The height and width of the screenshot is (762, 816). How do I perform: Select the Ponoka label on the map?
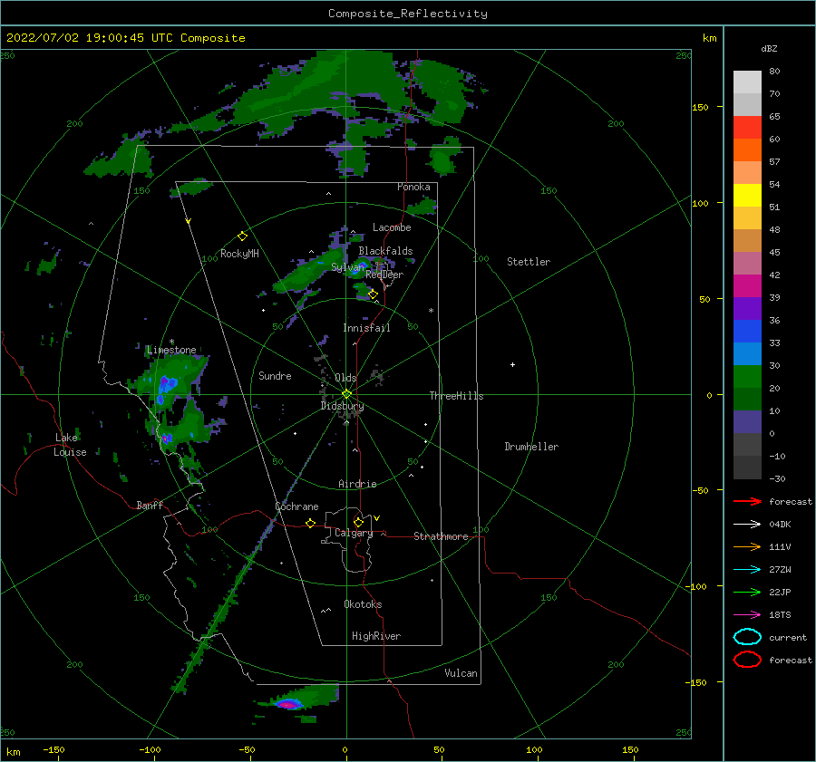[413, 187]
